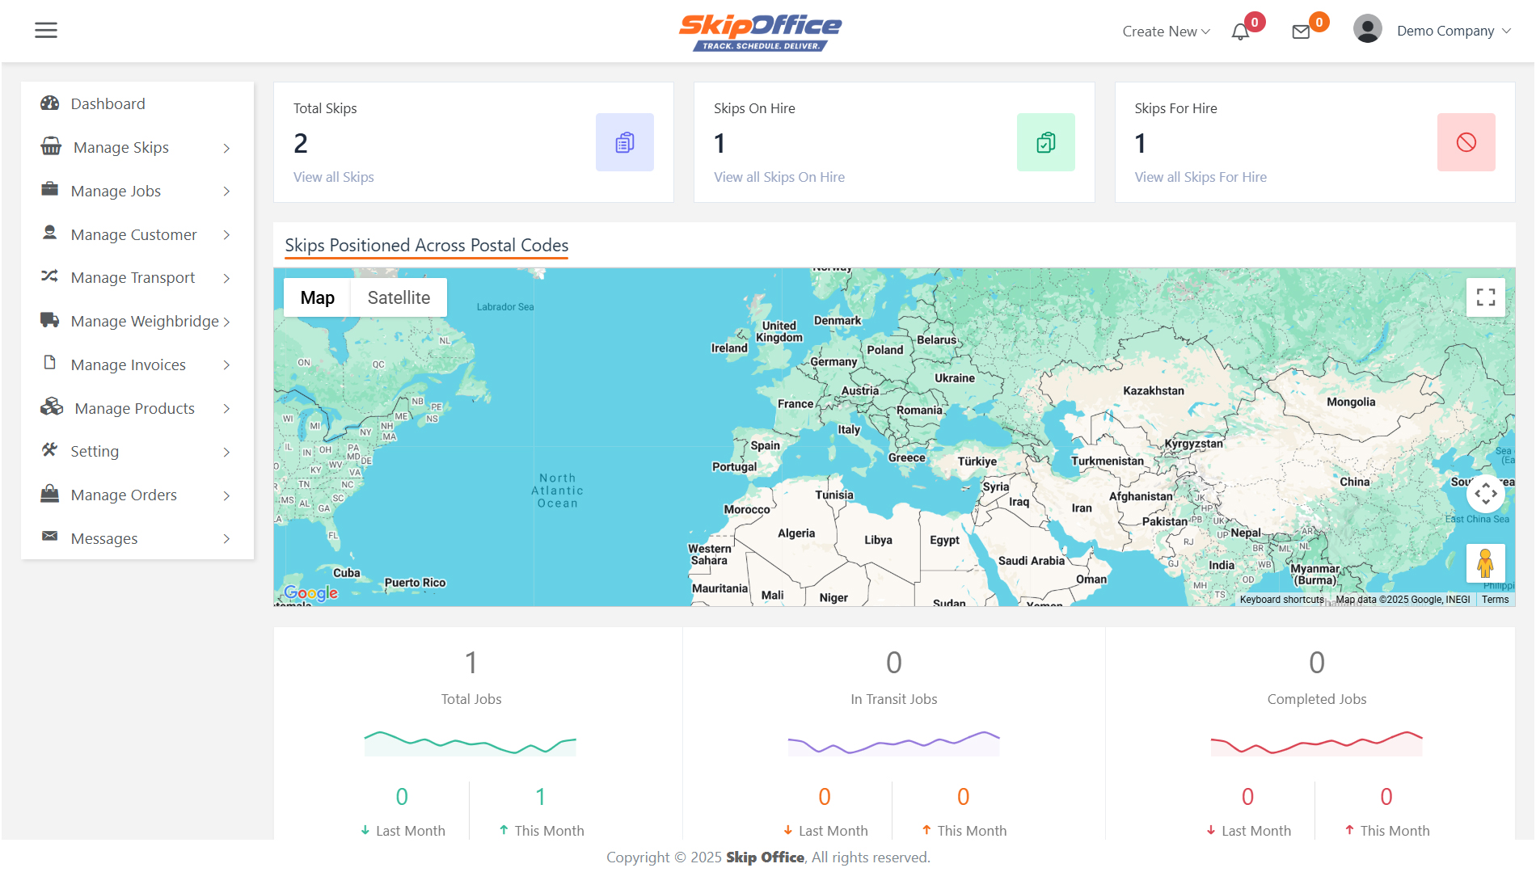The width and height of the screenshot is (1536, 889).
Task: Click the Skips On Hire green icon
Action: pos(1045,142)
